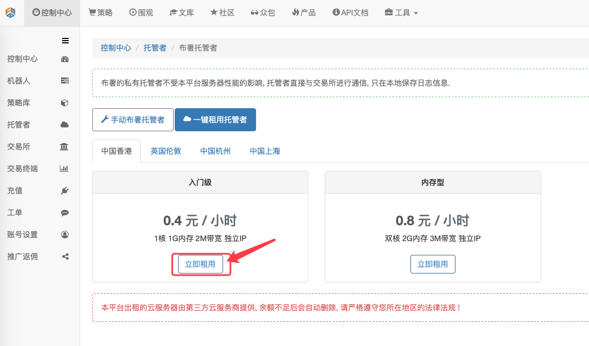Click the 0.4 元 / 小时 price text
589x346 pixels.
click(x=200, y=221)
